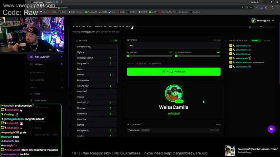Click the entries list scrollbar
280x157 pixels.
(x=117, y=64)
